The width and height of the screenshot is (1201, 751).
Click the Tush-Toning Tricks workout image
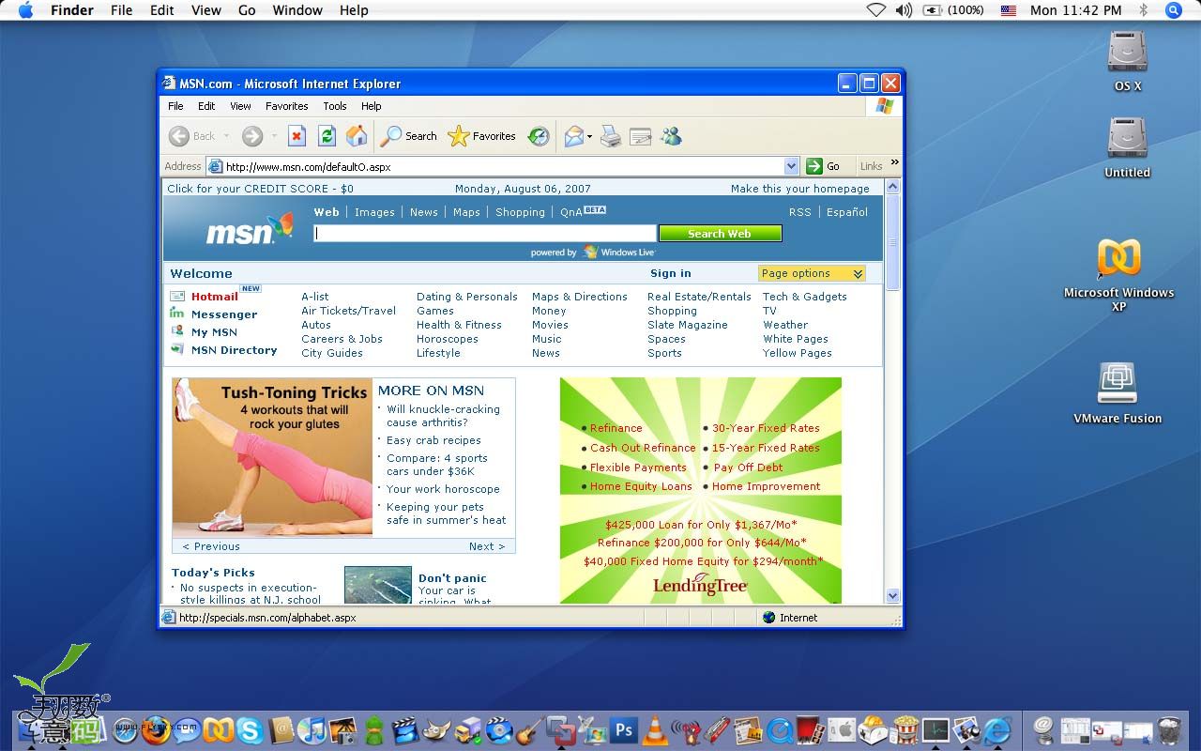(x=272, y=457)
